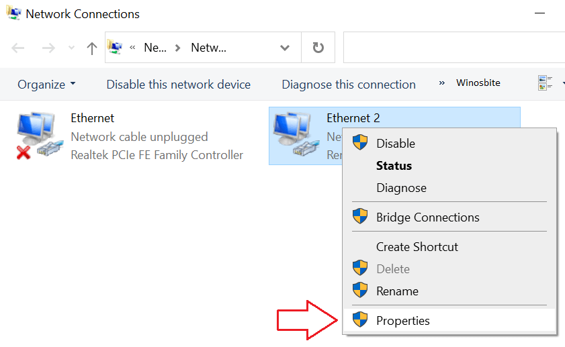Select the Ethernet adapter icon

pyautogui.click(x=38, y=135)
